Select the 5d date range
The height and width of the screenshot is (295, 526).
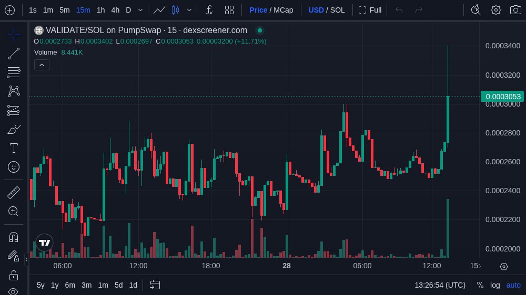(118, 285)
